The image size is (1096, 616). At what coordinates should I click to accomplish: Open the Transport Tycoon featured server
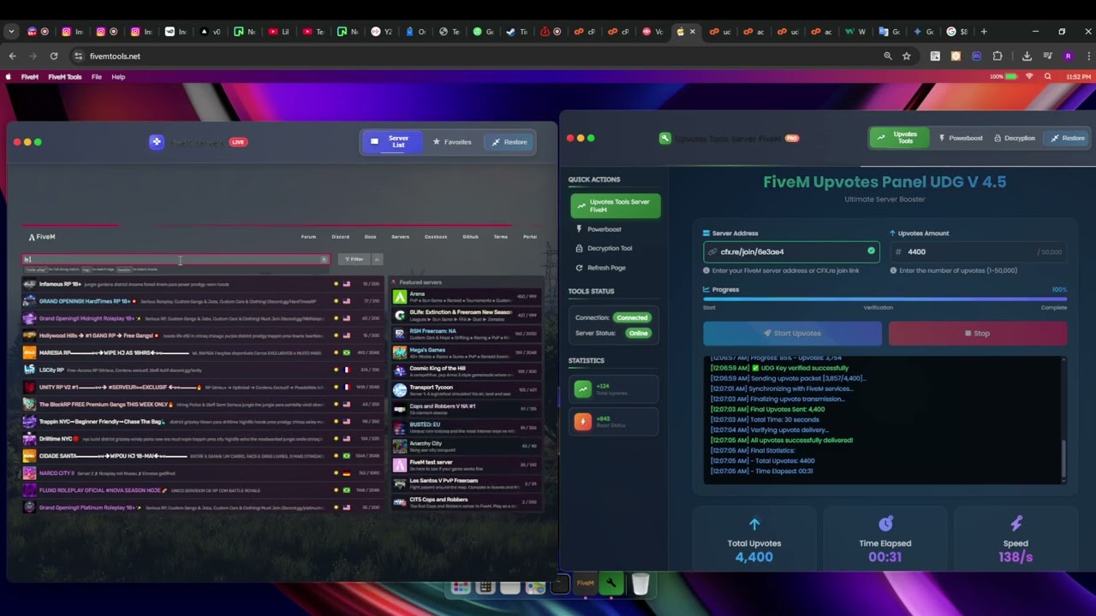point(467,390)
